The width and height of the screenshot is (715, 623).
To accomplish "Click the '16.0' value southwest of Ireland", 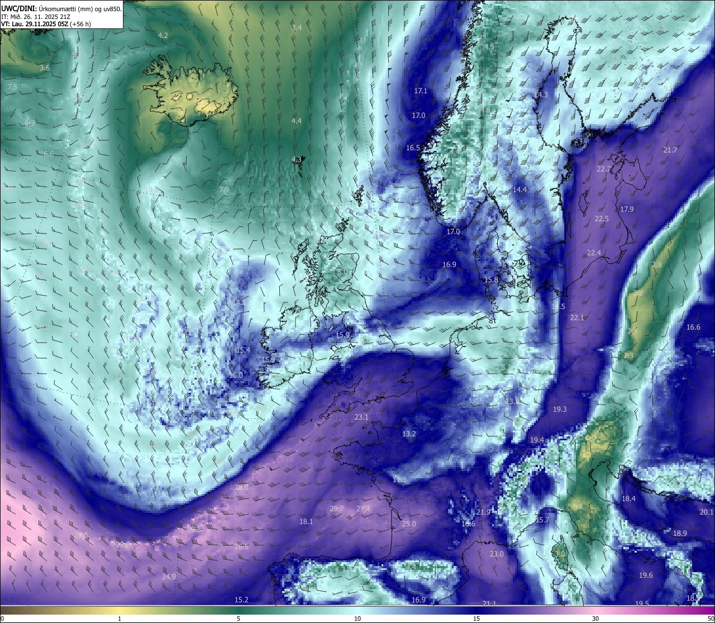I will [236, 375].
